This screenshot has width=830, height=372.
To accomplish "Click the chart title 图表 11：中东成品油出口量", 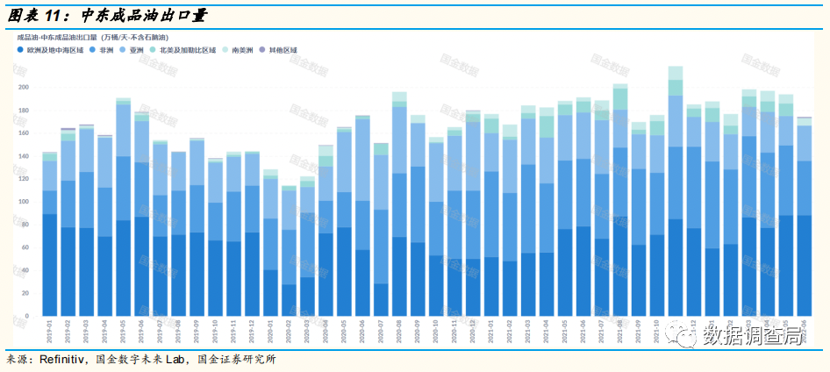I will (x=114, y=16).
